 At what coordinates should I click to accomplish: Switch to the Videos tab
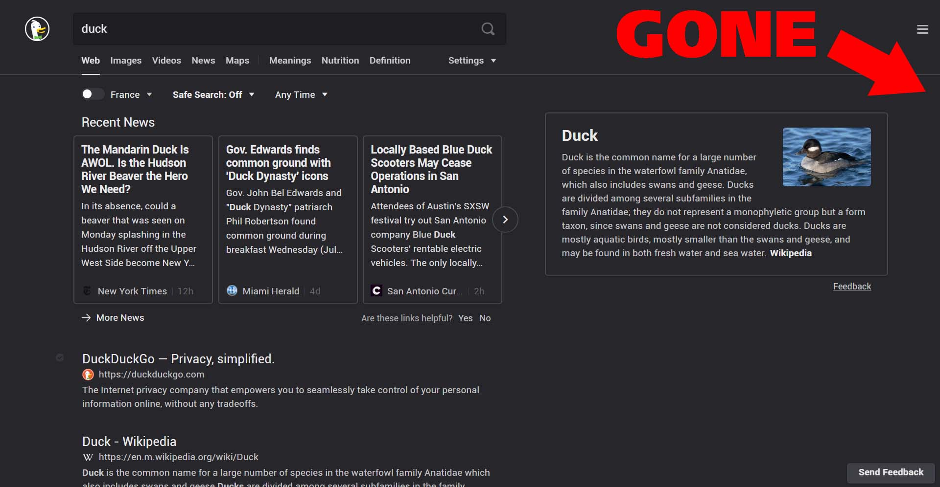click(x=166, y=61)
